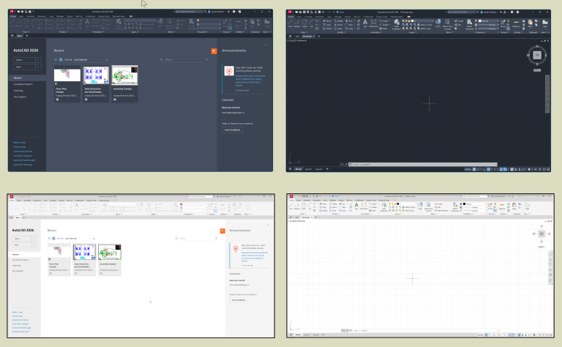Screen dimensions: 562x347
Task: Select the Arc tool in dark drawing window
Action: pyautogui.click(x=312, y=23)
